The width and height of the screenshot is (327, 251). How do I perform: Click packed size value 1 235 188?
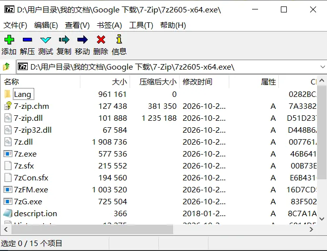point(159,118)
